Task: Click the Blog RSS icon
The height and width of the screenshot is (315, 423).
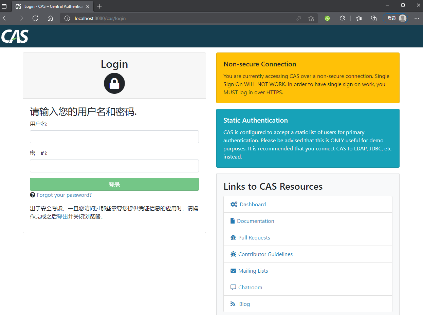Action: (x=233, y=303)
